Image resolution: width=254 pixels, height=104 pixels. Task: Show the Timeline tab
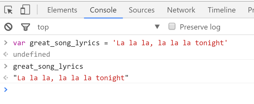coord(222,10)
